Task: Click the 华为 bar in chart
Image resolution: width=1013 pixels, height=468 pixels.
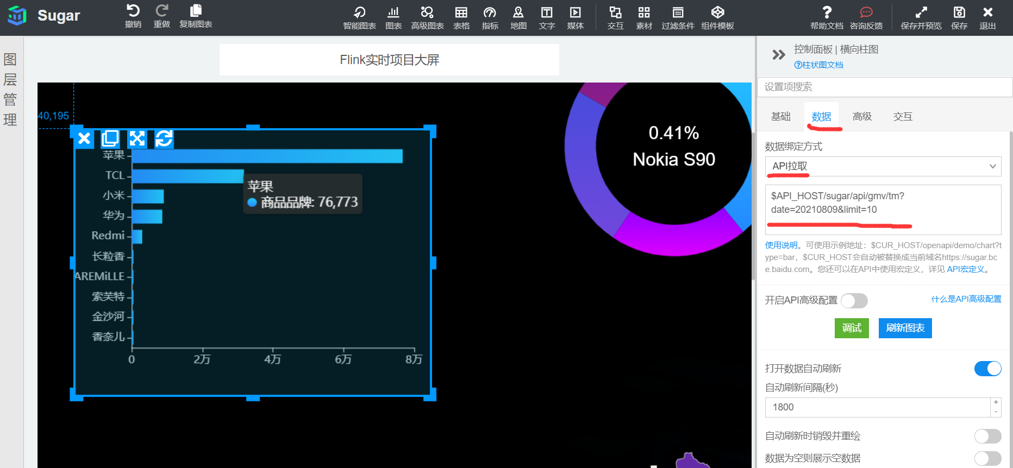Action: pos(147,217)
